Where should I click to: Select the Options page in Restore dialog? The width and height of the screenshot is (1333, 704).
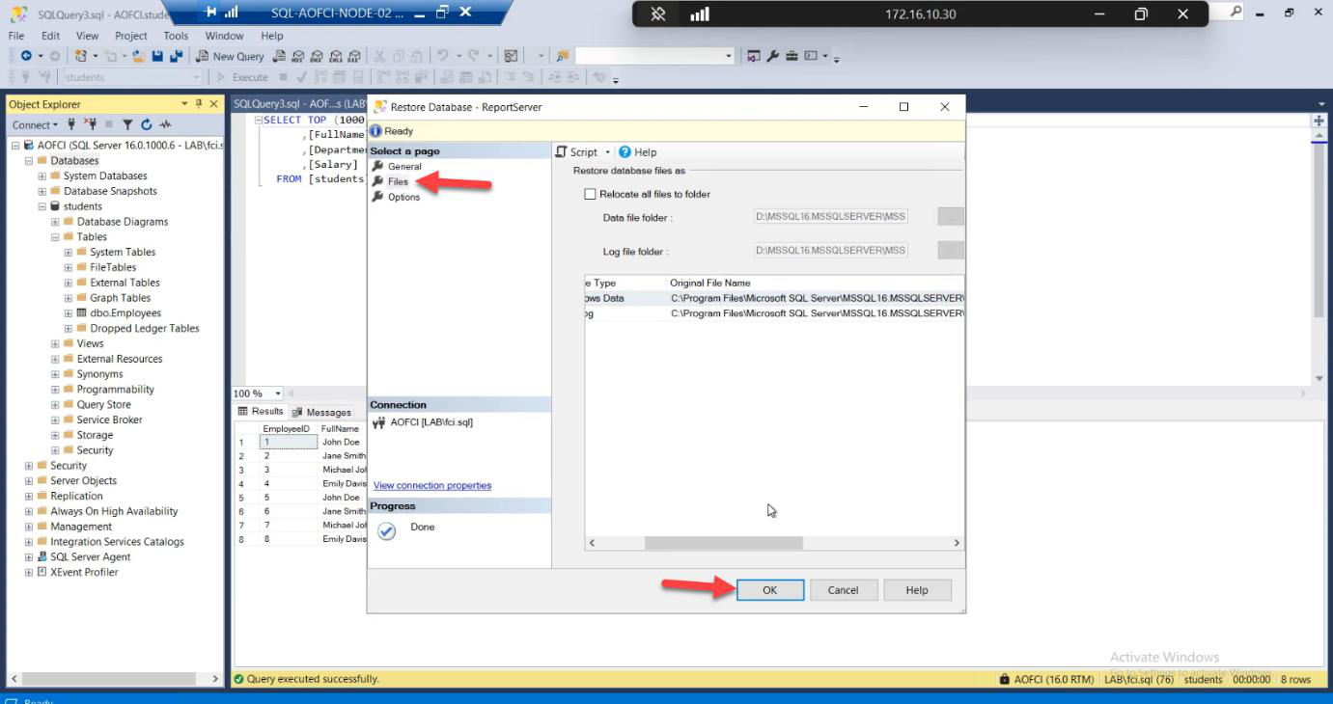[403, 198]
